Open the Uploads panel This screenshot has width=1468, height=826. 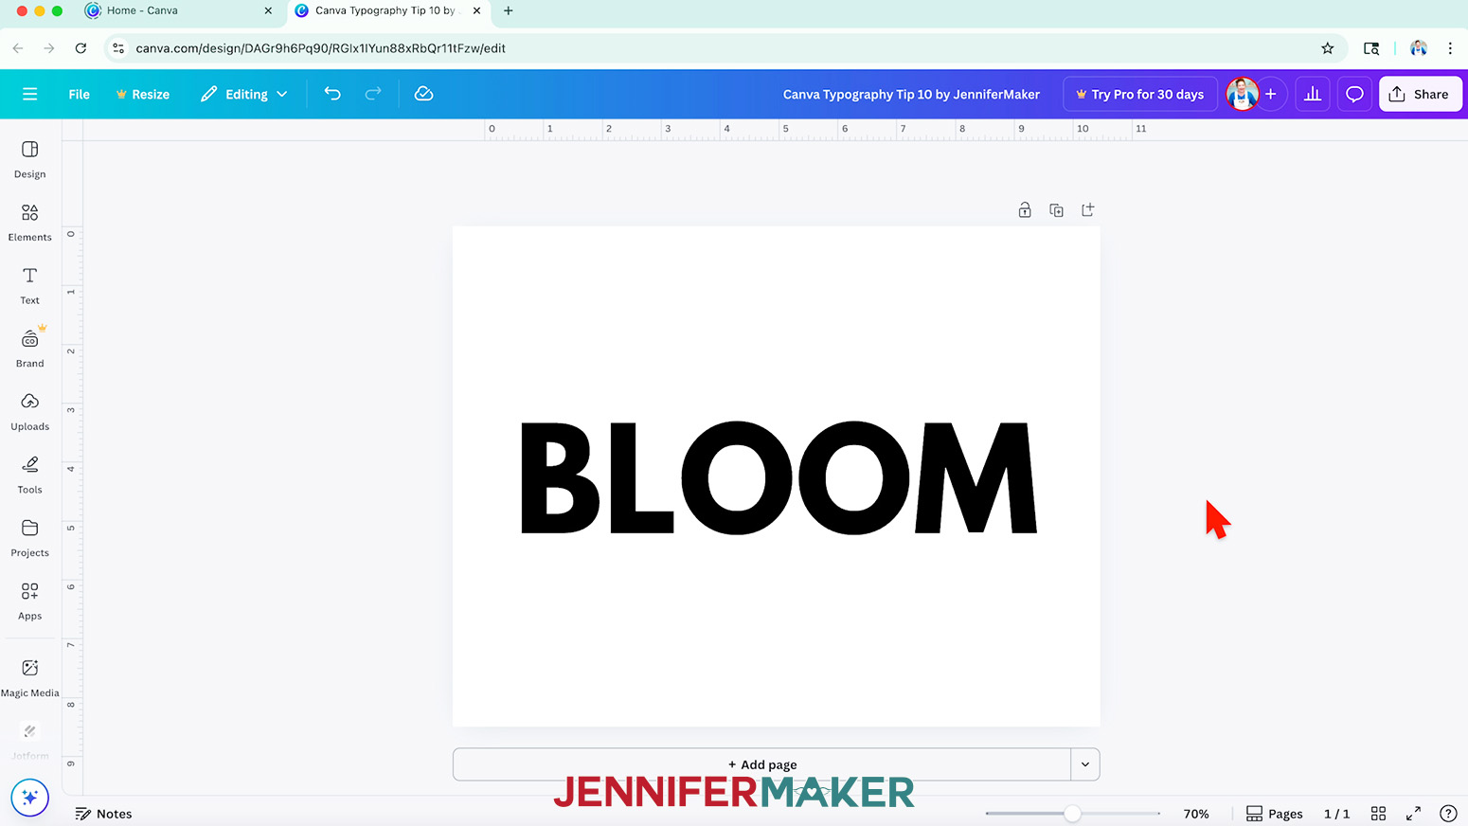(30, 412)
